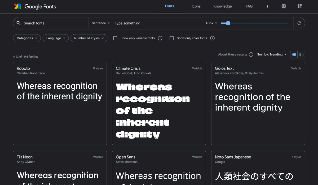This screenshot has width=318, height=185.
Task: Click the Google Fonts title text
Action: [40, 7]
